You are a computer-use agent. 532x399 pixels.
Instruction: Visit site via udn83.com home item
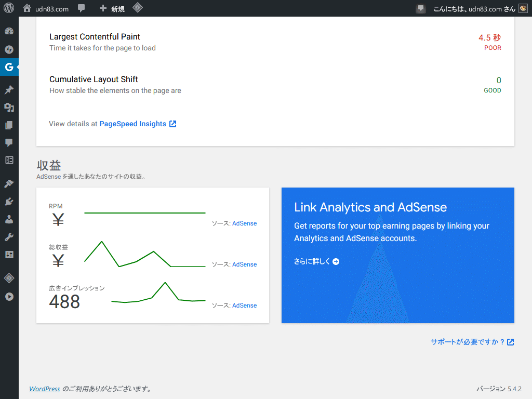46,8
